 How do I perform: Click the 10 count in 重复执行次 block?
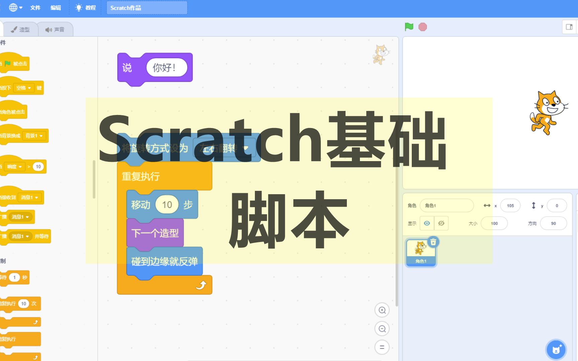coord(23,304)
